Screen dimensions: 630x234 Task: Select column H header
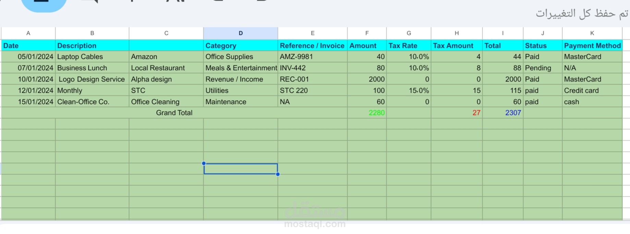pos(457,33)
